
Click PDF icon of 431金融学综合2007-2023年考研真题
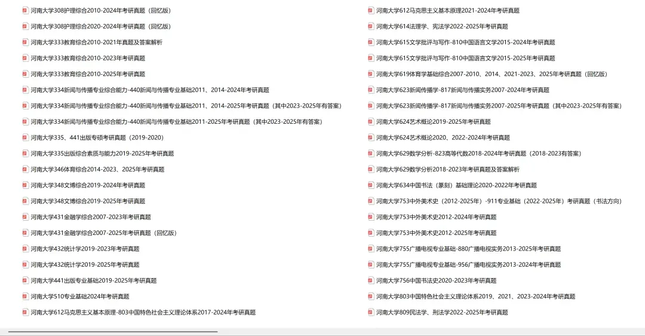point(25,217)
